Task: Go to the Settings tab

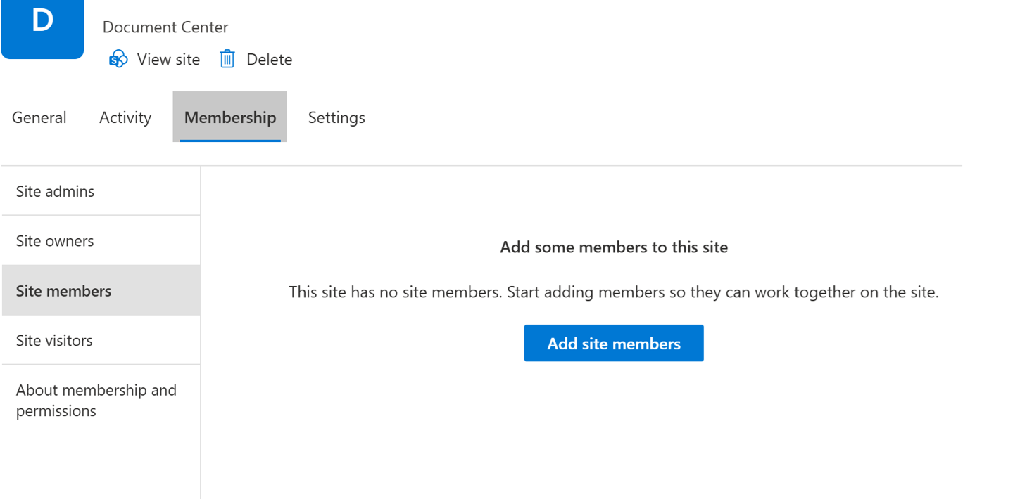Action: (336, 117)
